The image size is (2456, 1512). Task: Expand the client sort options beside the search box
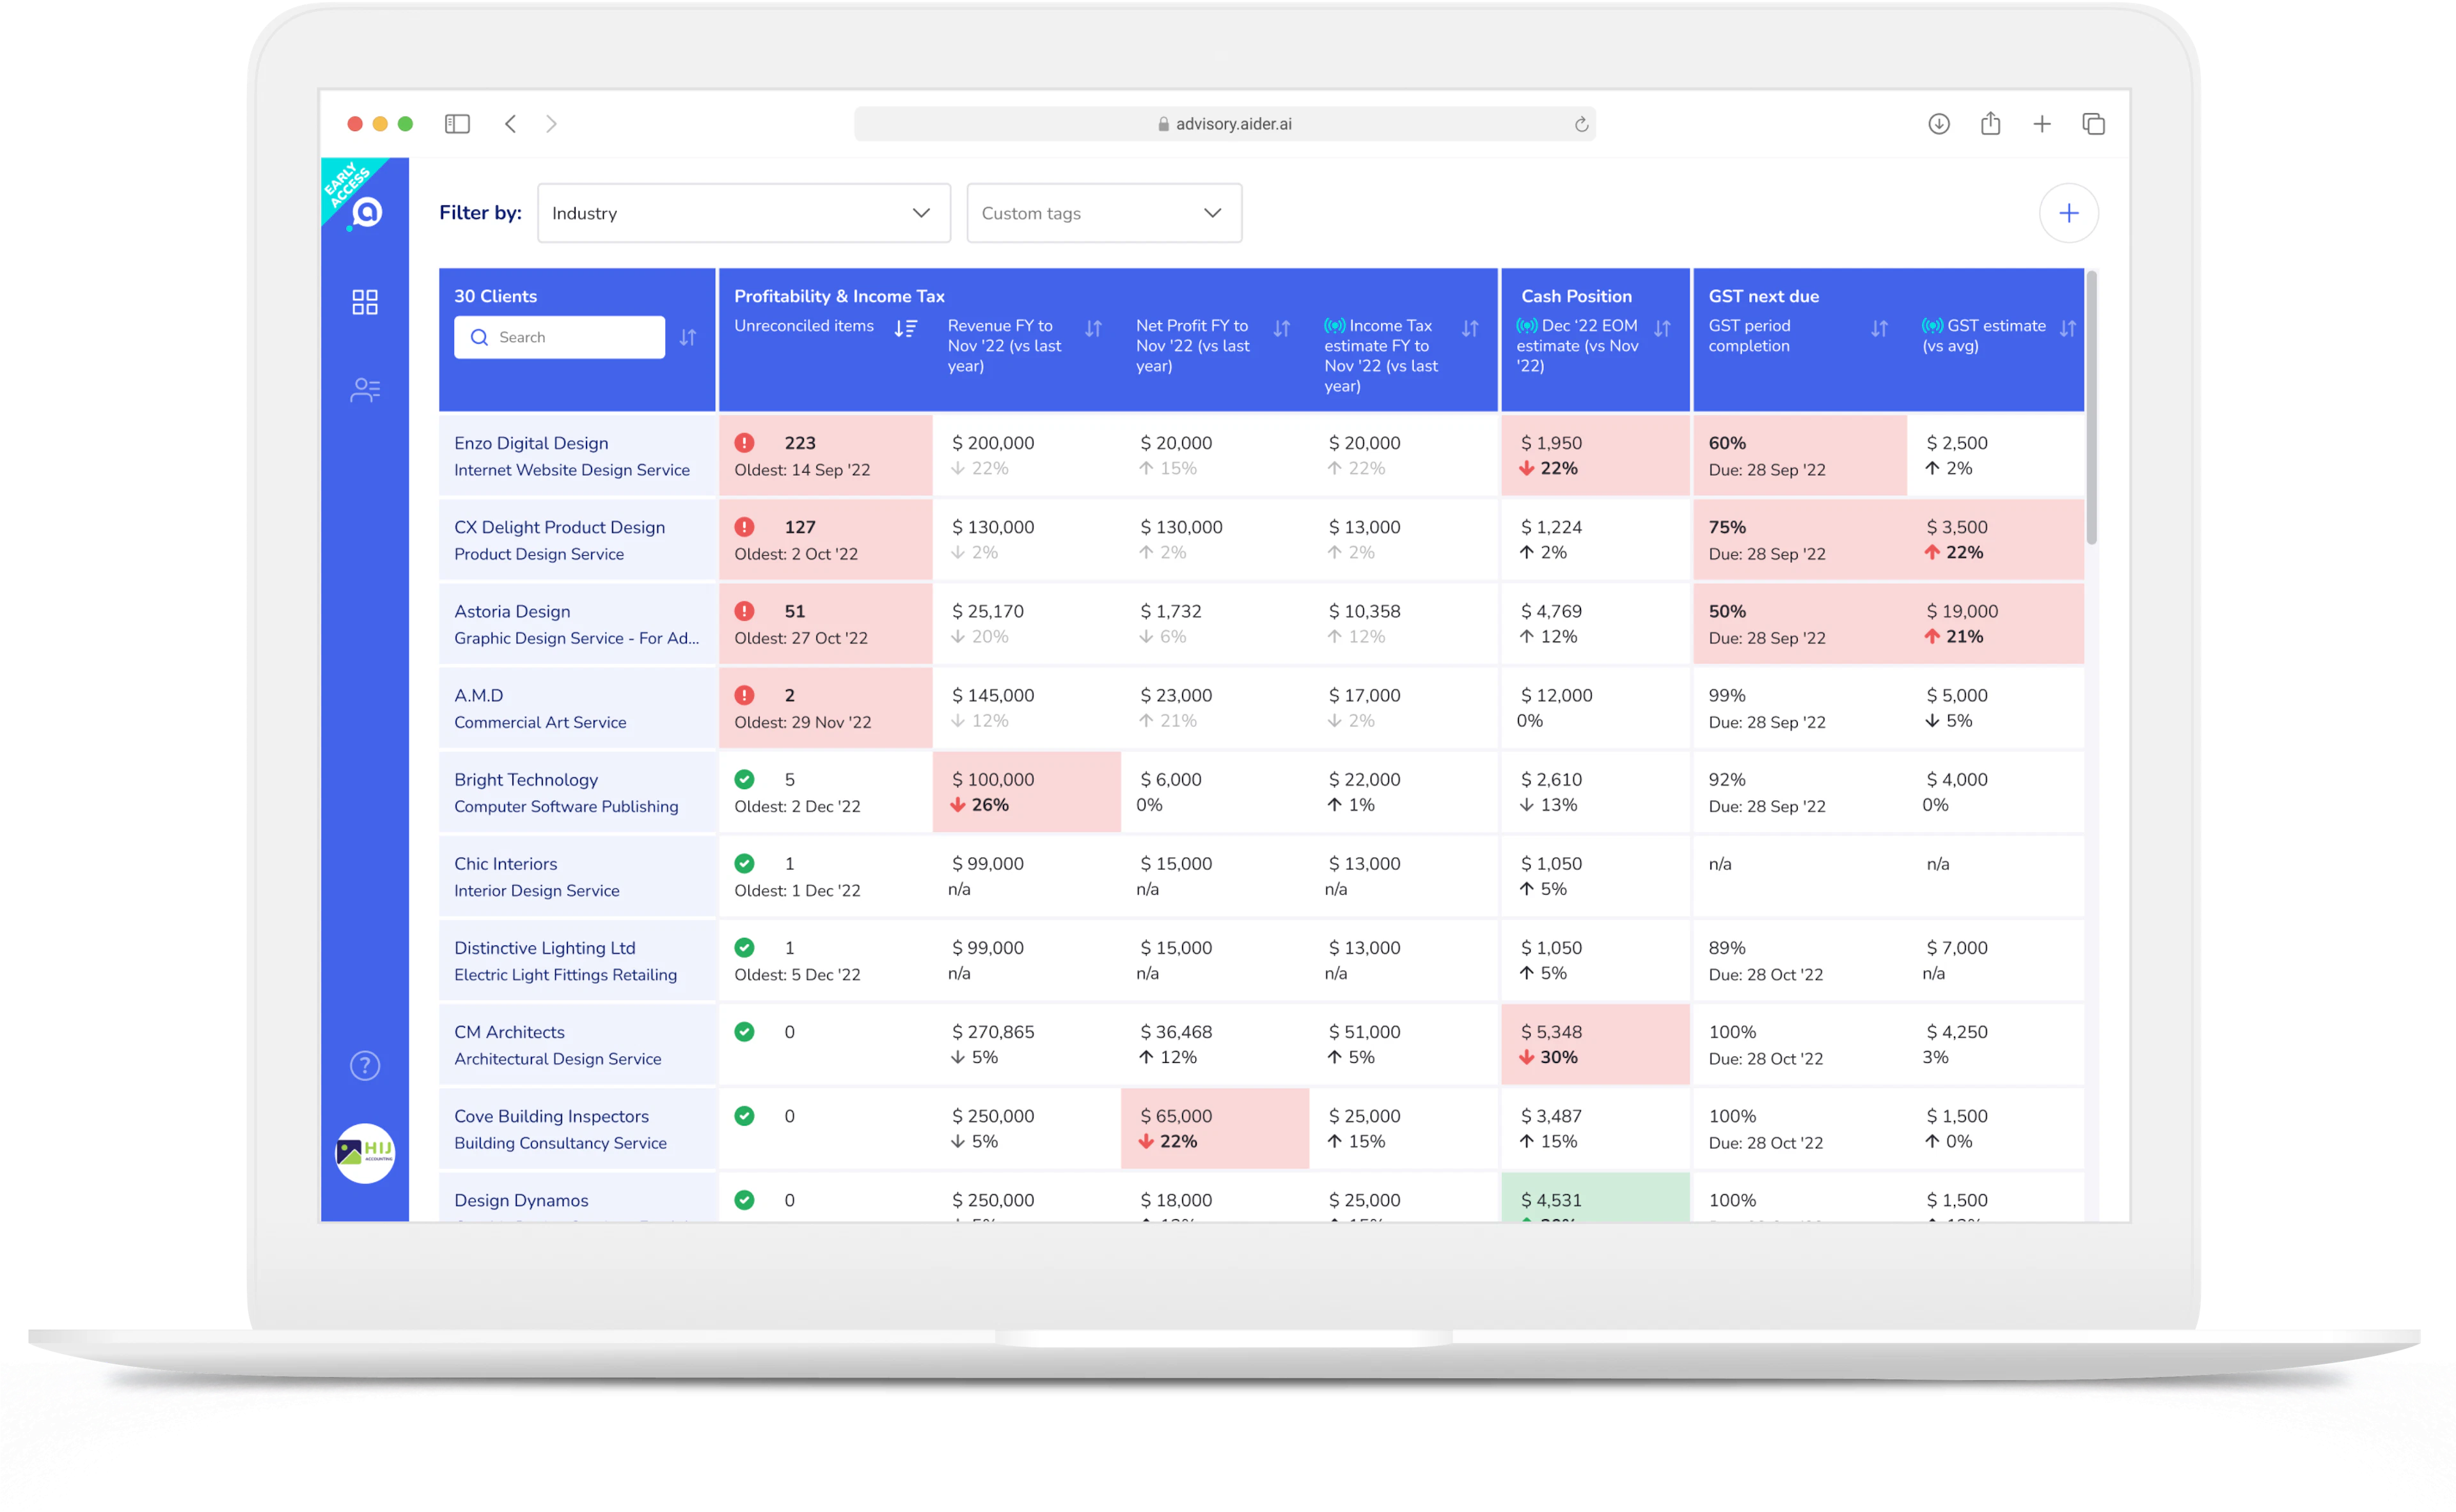(688, 337)
